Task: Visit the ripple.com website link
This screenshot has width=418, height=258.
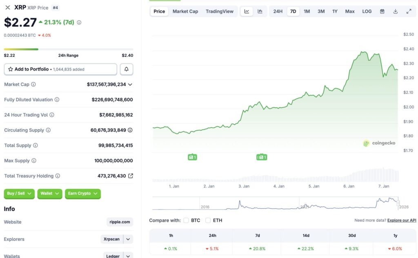Action: coord(119,222)
